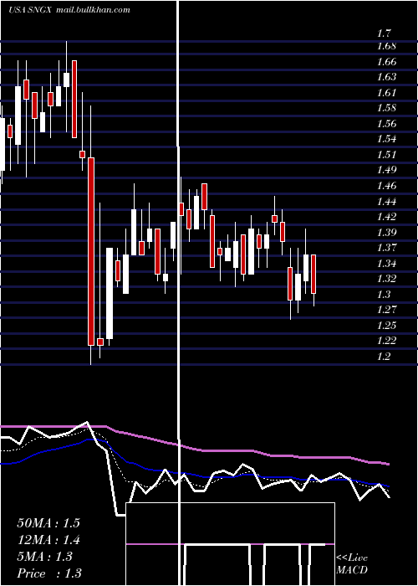Select the 1.51 price axis label
The image size is (418, 586).
(386, 155)
